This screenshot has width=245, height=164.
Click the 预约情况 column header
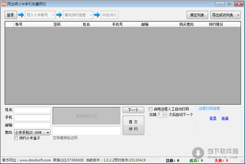tap(224, 24)
